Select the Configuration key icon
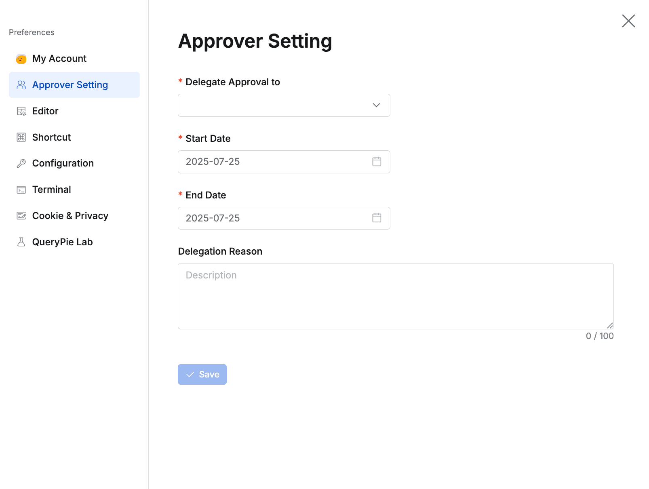Screen dimensions: 649x489 (x=21, y=163)
